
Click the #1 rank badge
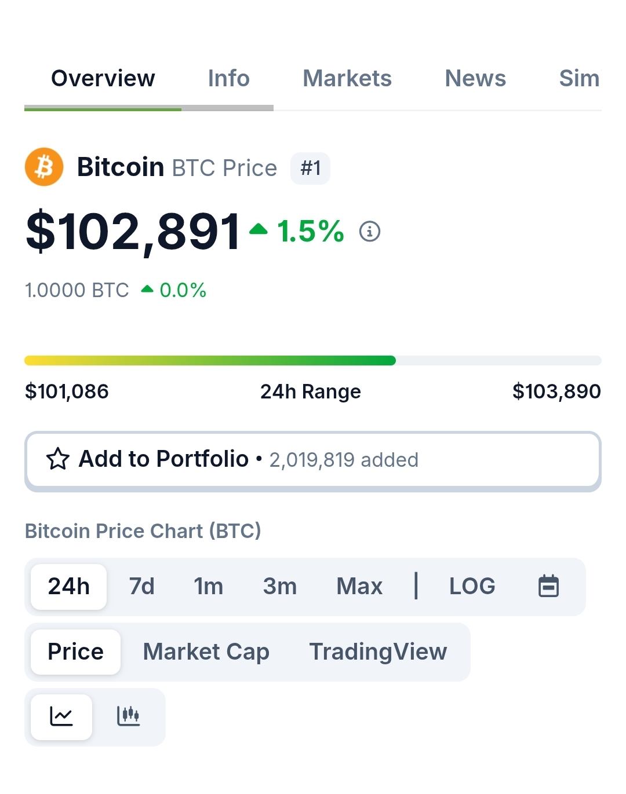tap(310, 169)
